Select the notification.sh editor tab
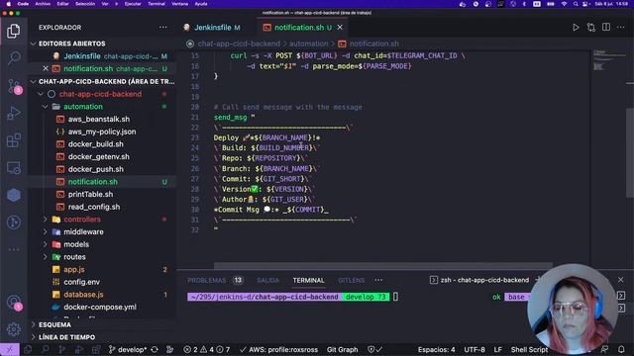 302,28
